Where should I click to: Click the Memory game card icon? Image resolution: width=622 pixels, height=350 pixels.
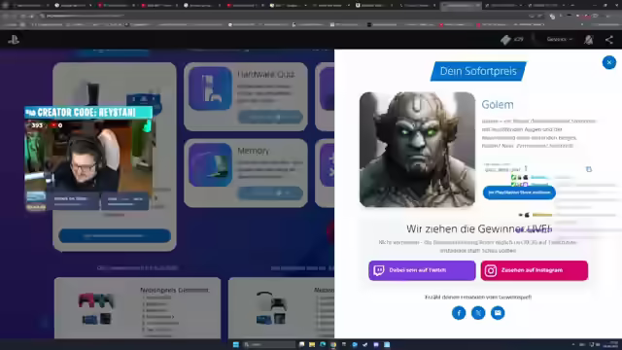pos(210,164)
